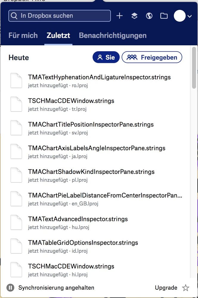Open Dropbox website via globe icon
Screen dimensions: 198x298
coord(149,16)
